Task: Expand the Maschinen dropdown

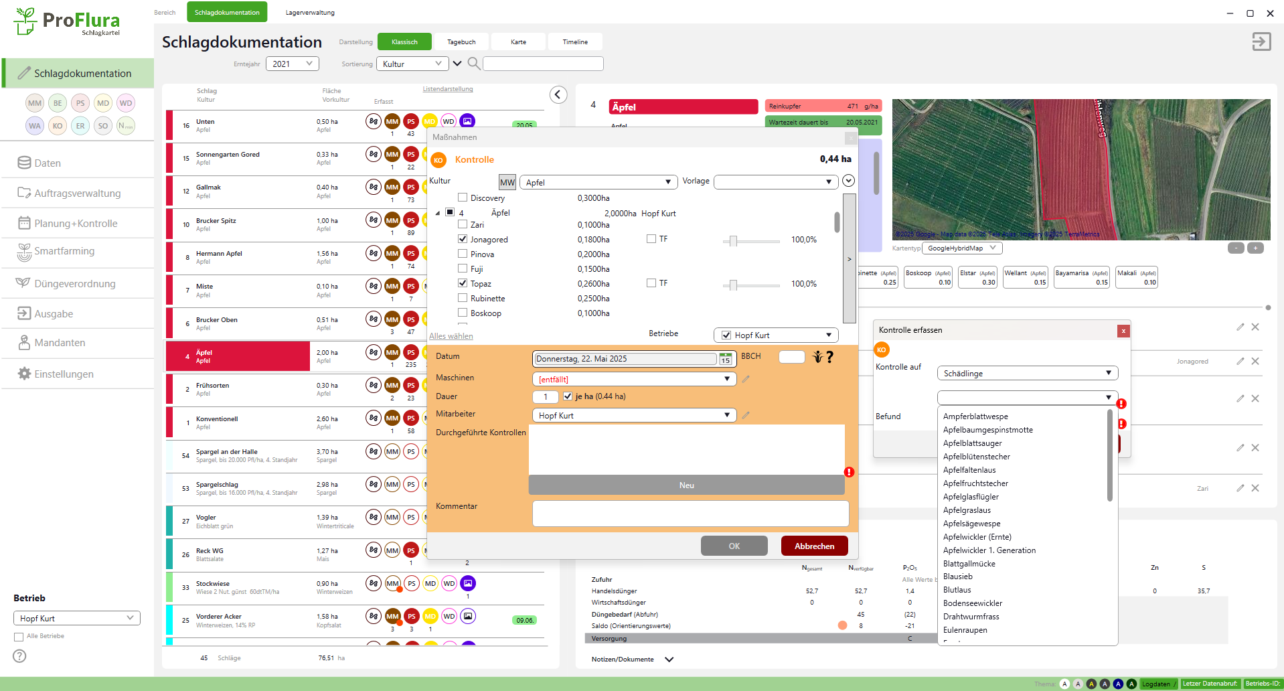Action: (x=726, y=379)
